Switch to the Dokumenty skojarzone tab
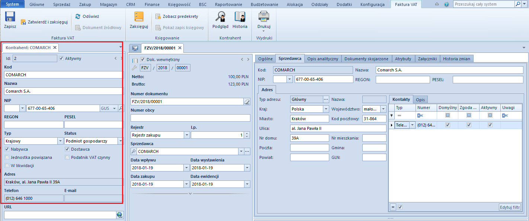Screen dimensions: 529x221 tap(366, 59)
